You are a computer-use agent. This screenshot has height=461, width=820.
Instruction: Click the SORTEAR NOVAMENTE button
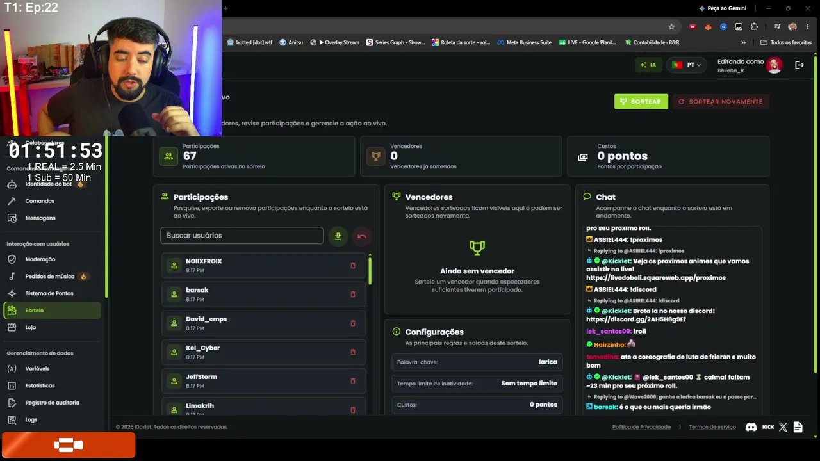tap(721, 101)
